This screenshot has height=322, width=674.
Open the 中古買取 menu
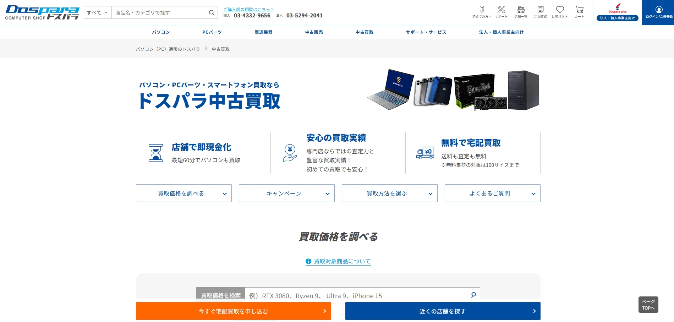365,32
